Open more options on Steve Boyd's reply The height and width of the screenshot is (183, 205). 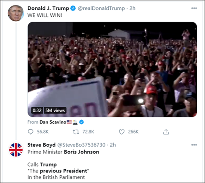pos(194,145)
